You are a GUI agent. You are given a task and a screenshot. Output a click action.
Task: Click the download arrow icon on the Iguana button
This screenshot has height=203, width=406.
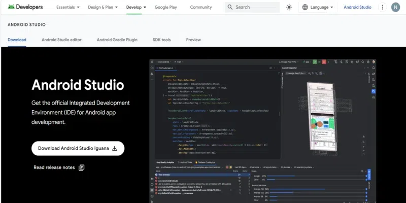[x=115, y=149]
